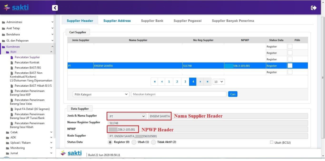
Task: Open the Cetak folder in sidebar
Action: 13,132
